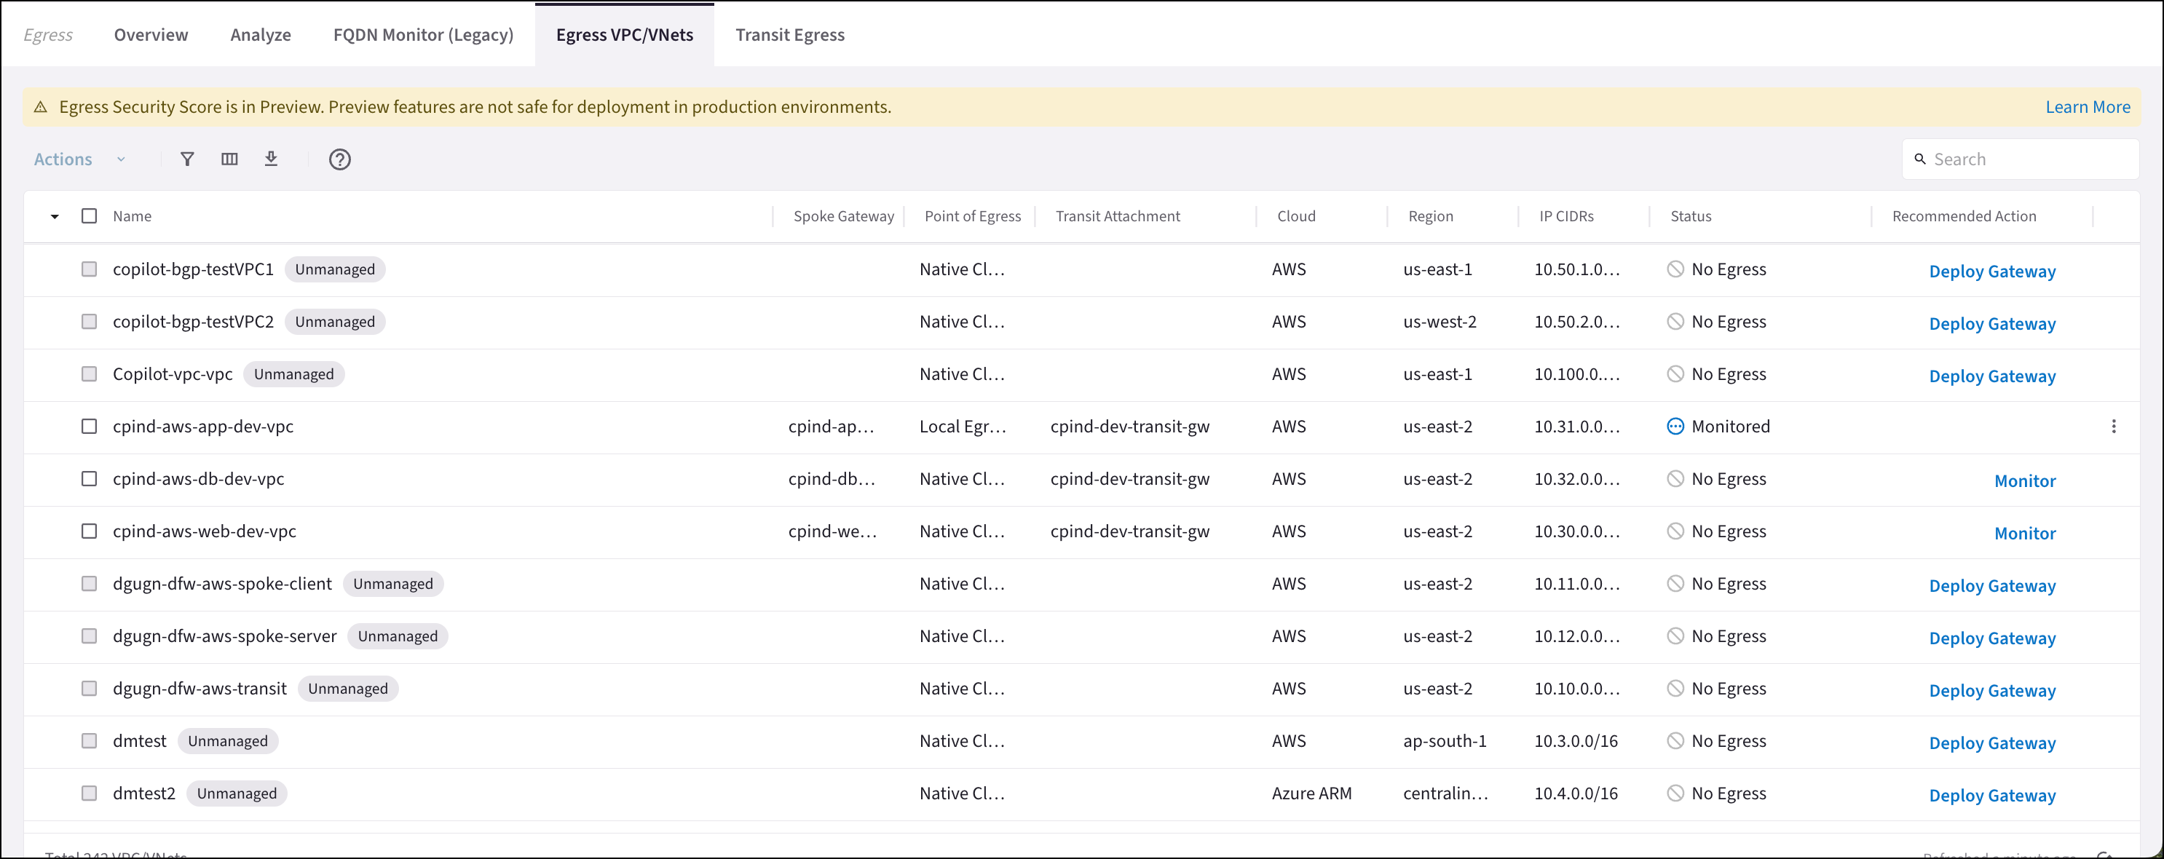Viewport: 2164px width, 859px height.
Task: Click the search magnifier icon
Action: click(x=1922, y=159)
